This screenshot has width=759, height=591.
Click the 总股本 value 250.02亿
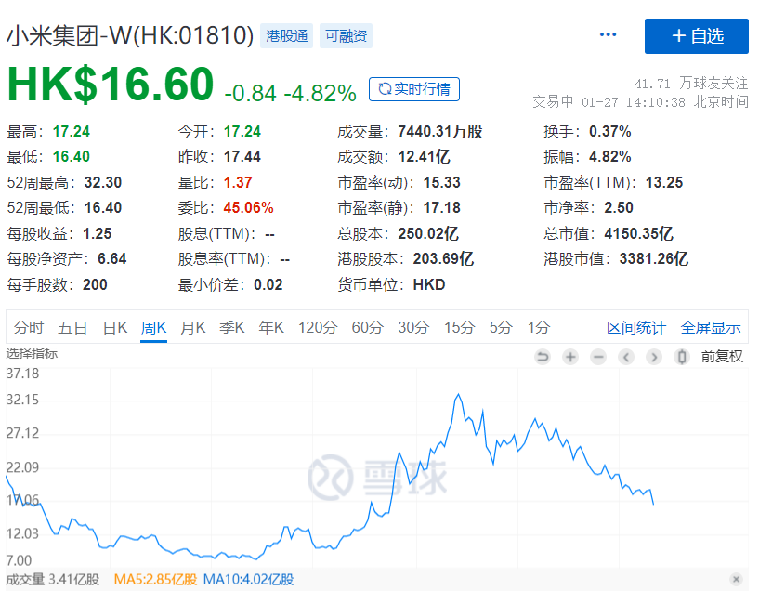pos(428,234)
